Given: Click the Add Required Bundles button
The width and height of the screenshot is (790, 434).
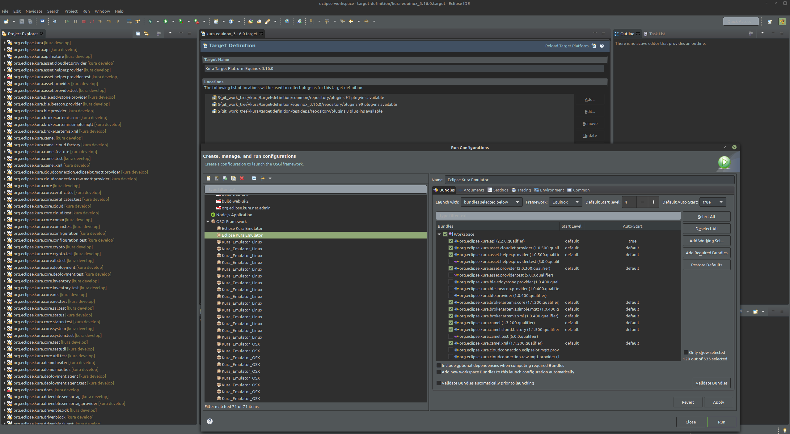Looking at the screenshot, I should [707, 253].
